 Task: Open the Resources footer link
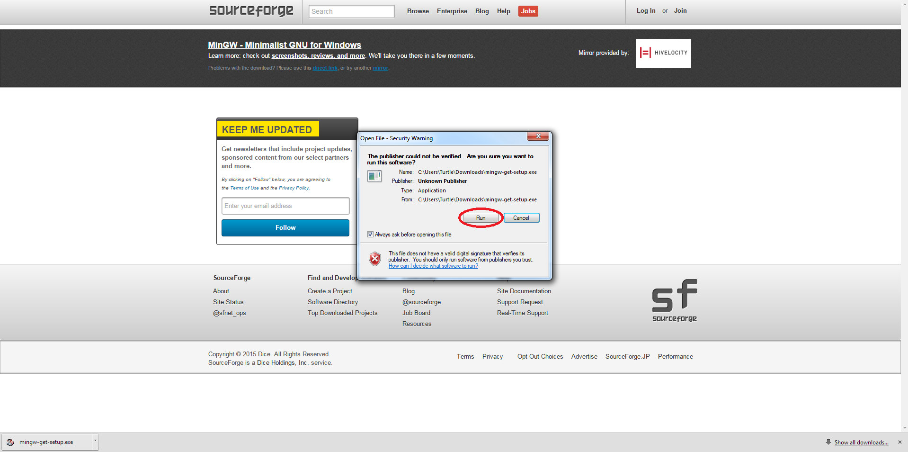417,324
